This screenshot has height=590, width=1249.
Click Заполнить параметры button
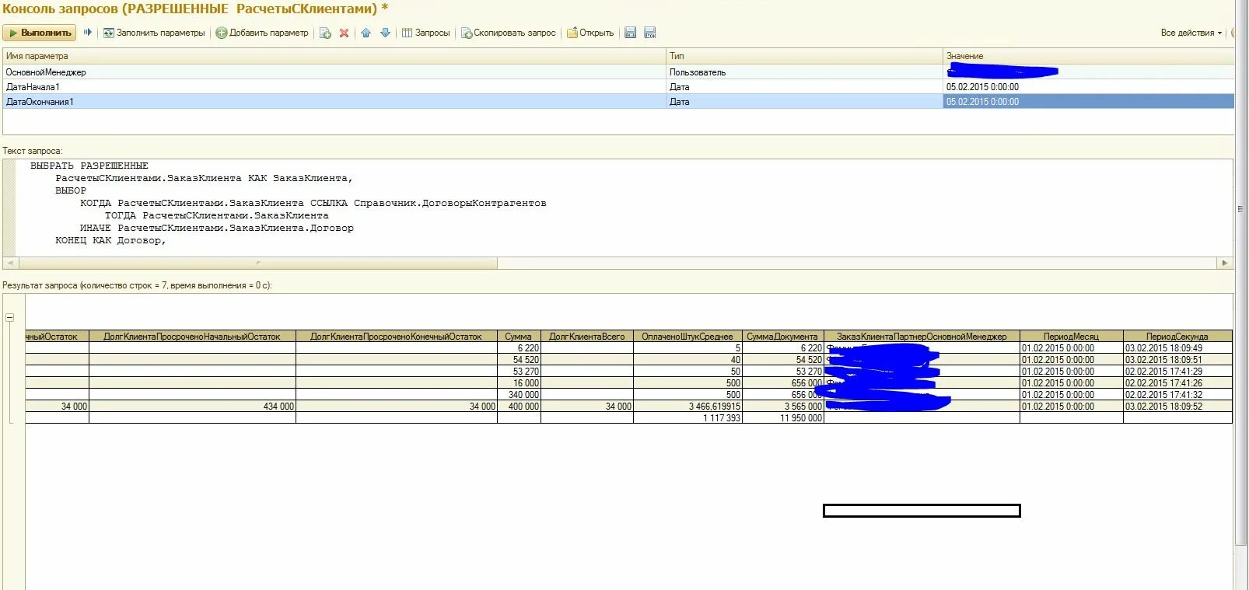point(154,33)
